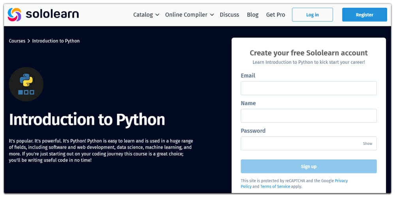Click the Register button
Viewport: 395px width, 197px height.
pyautogui.click(x=365, y=15)
